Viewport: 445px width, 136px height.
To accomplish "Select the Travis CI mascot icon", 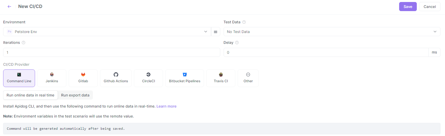I will pos(221,75).
